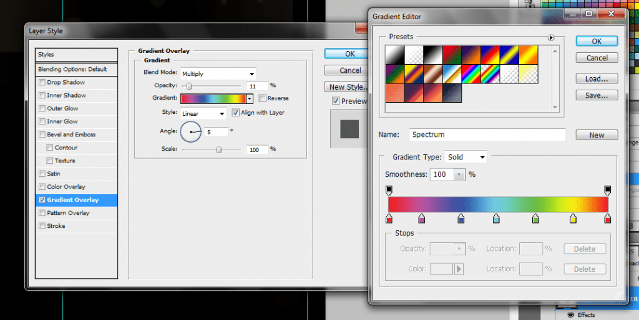This screenshot has height=320, width=639.
Task: Open the Presets panel flyout menu arrow
Action: pyautogui.click(x=551, y=38)
